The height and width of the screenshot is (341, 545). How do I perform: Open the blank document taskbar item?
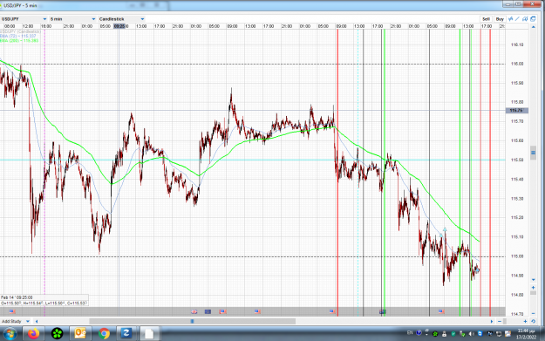149,334
